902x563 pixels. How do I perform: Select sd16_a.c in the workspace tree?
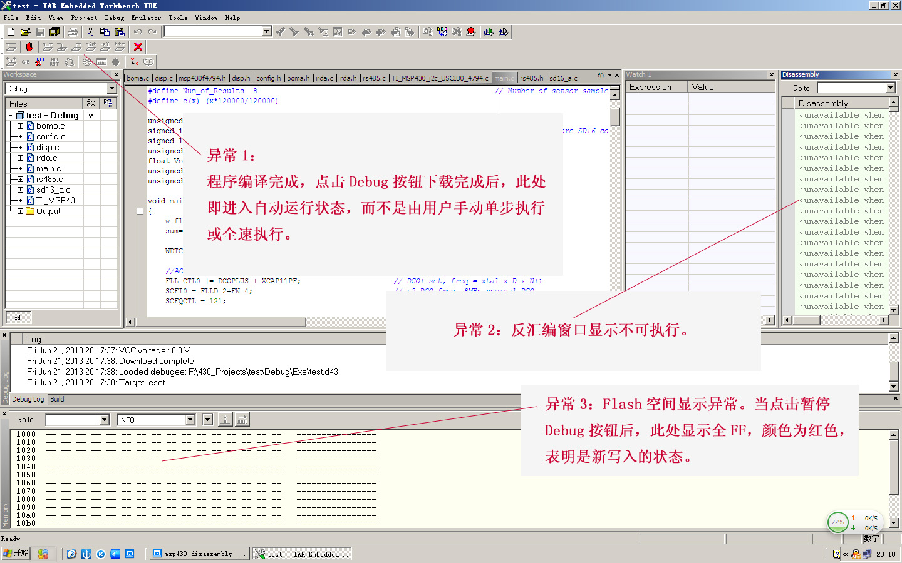[x=53, y=190]
